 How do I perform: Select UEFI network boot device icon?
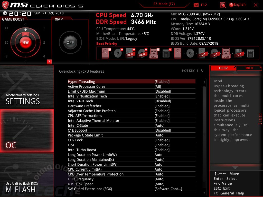(166, 53)
